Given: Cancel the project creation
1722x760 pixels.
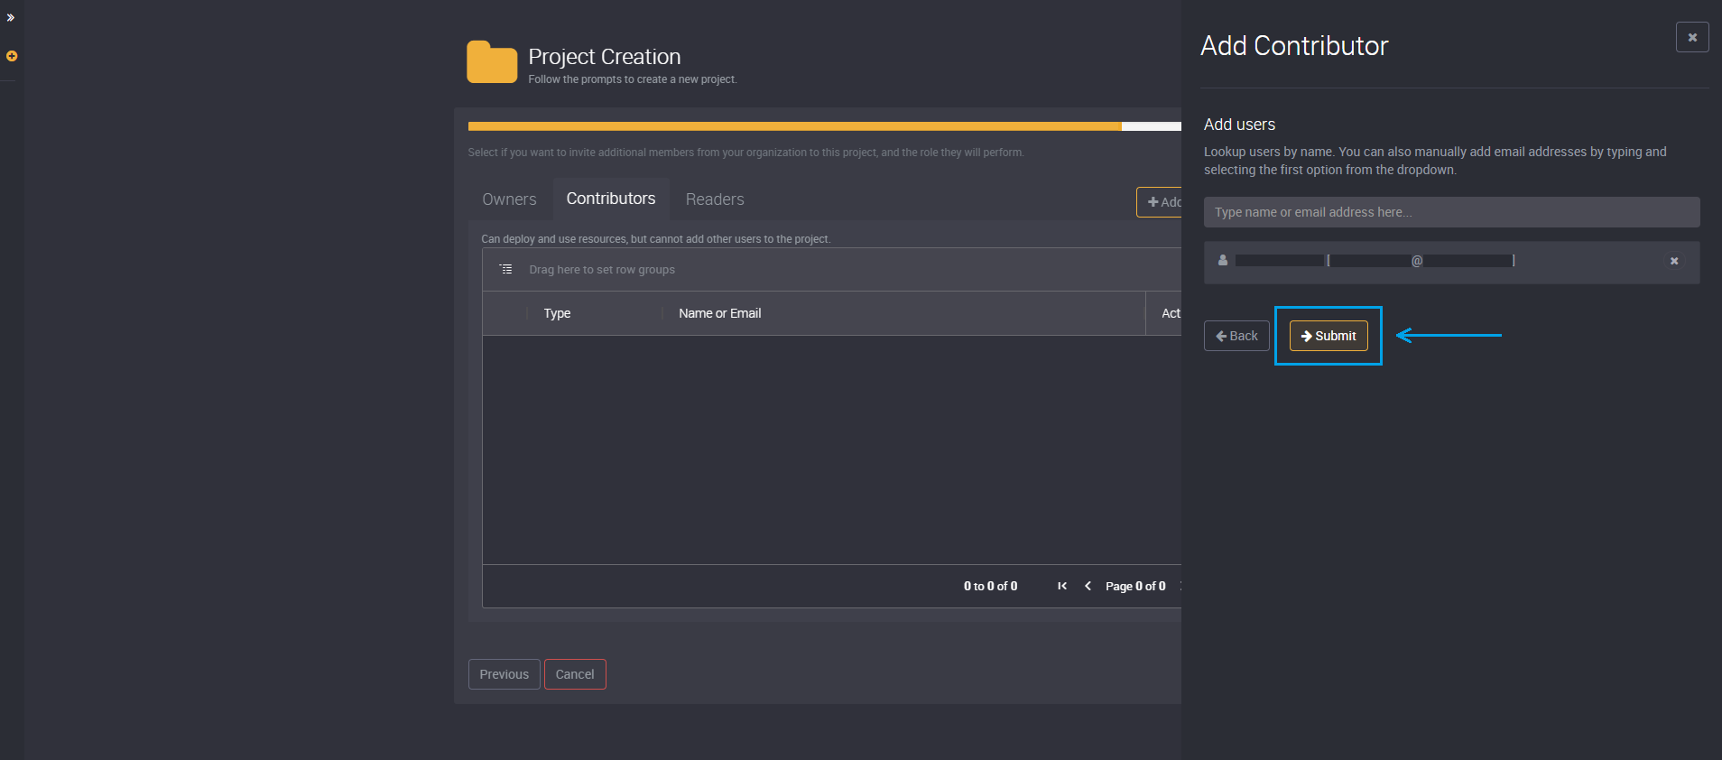Looking at the screenshot, I should (575, 674).
